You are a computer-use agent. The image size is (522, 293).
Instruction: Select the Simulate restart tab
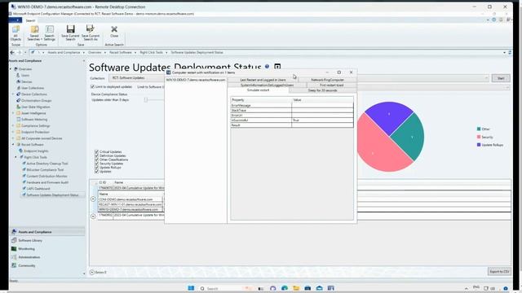[x=258, y=90]
